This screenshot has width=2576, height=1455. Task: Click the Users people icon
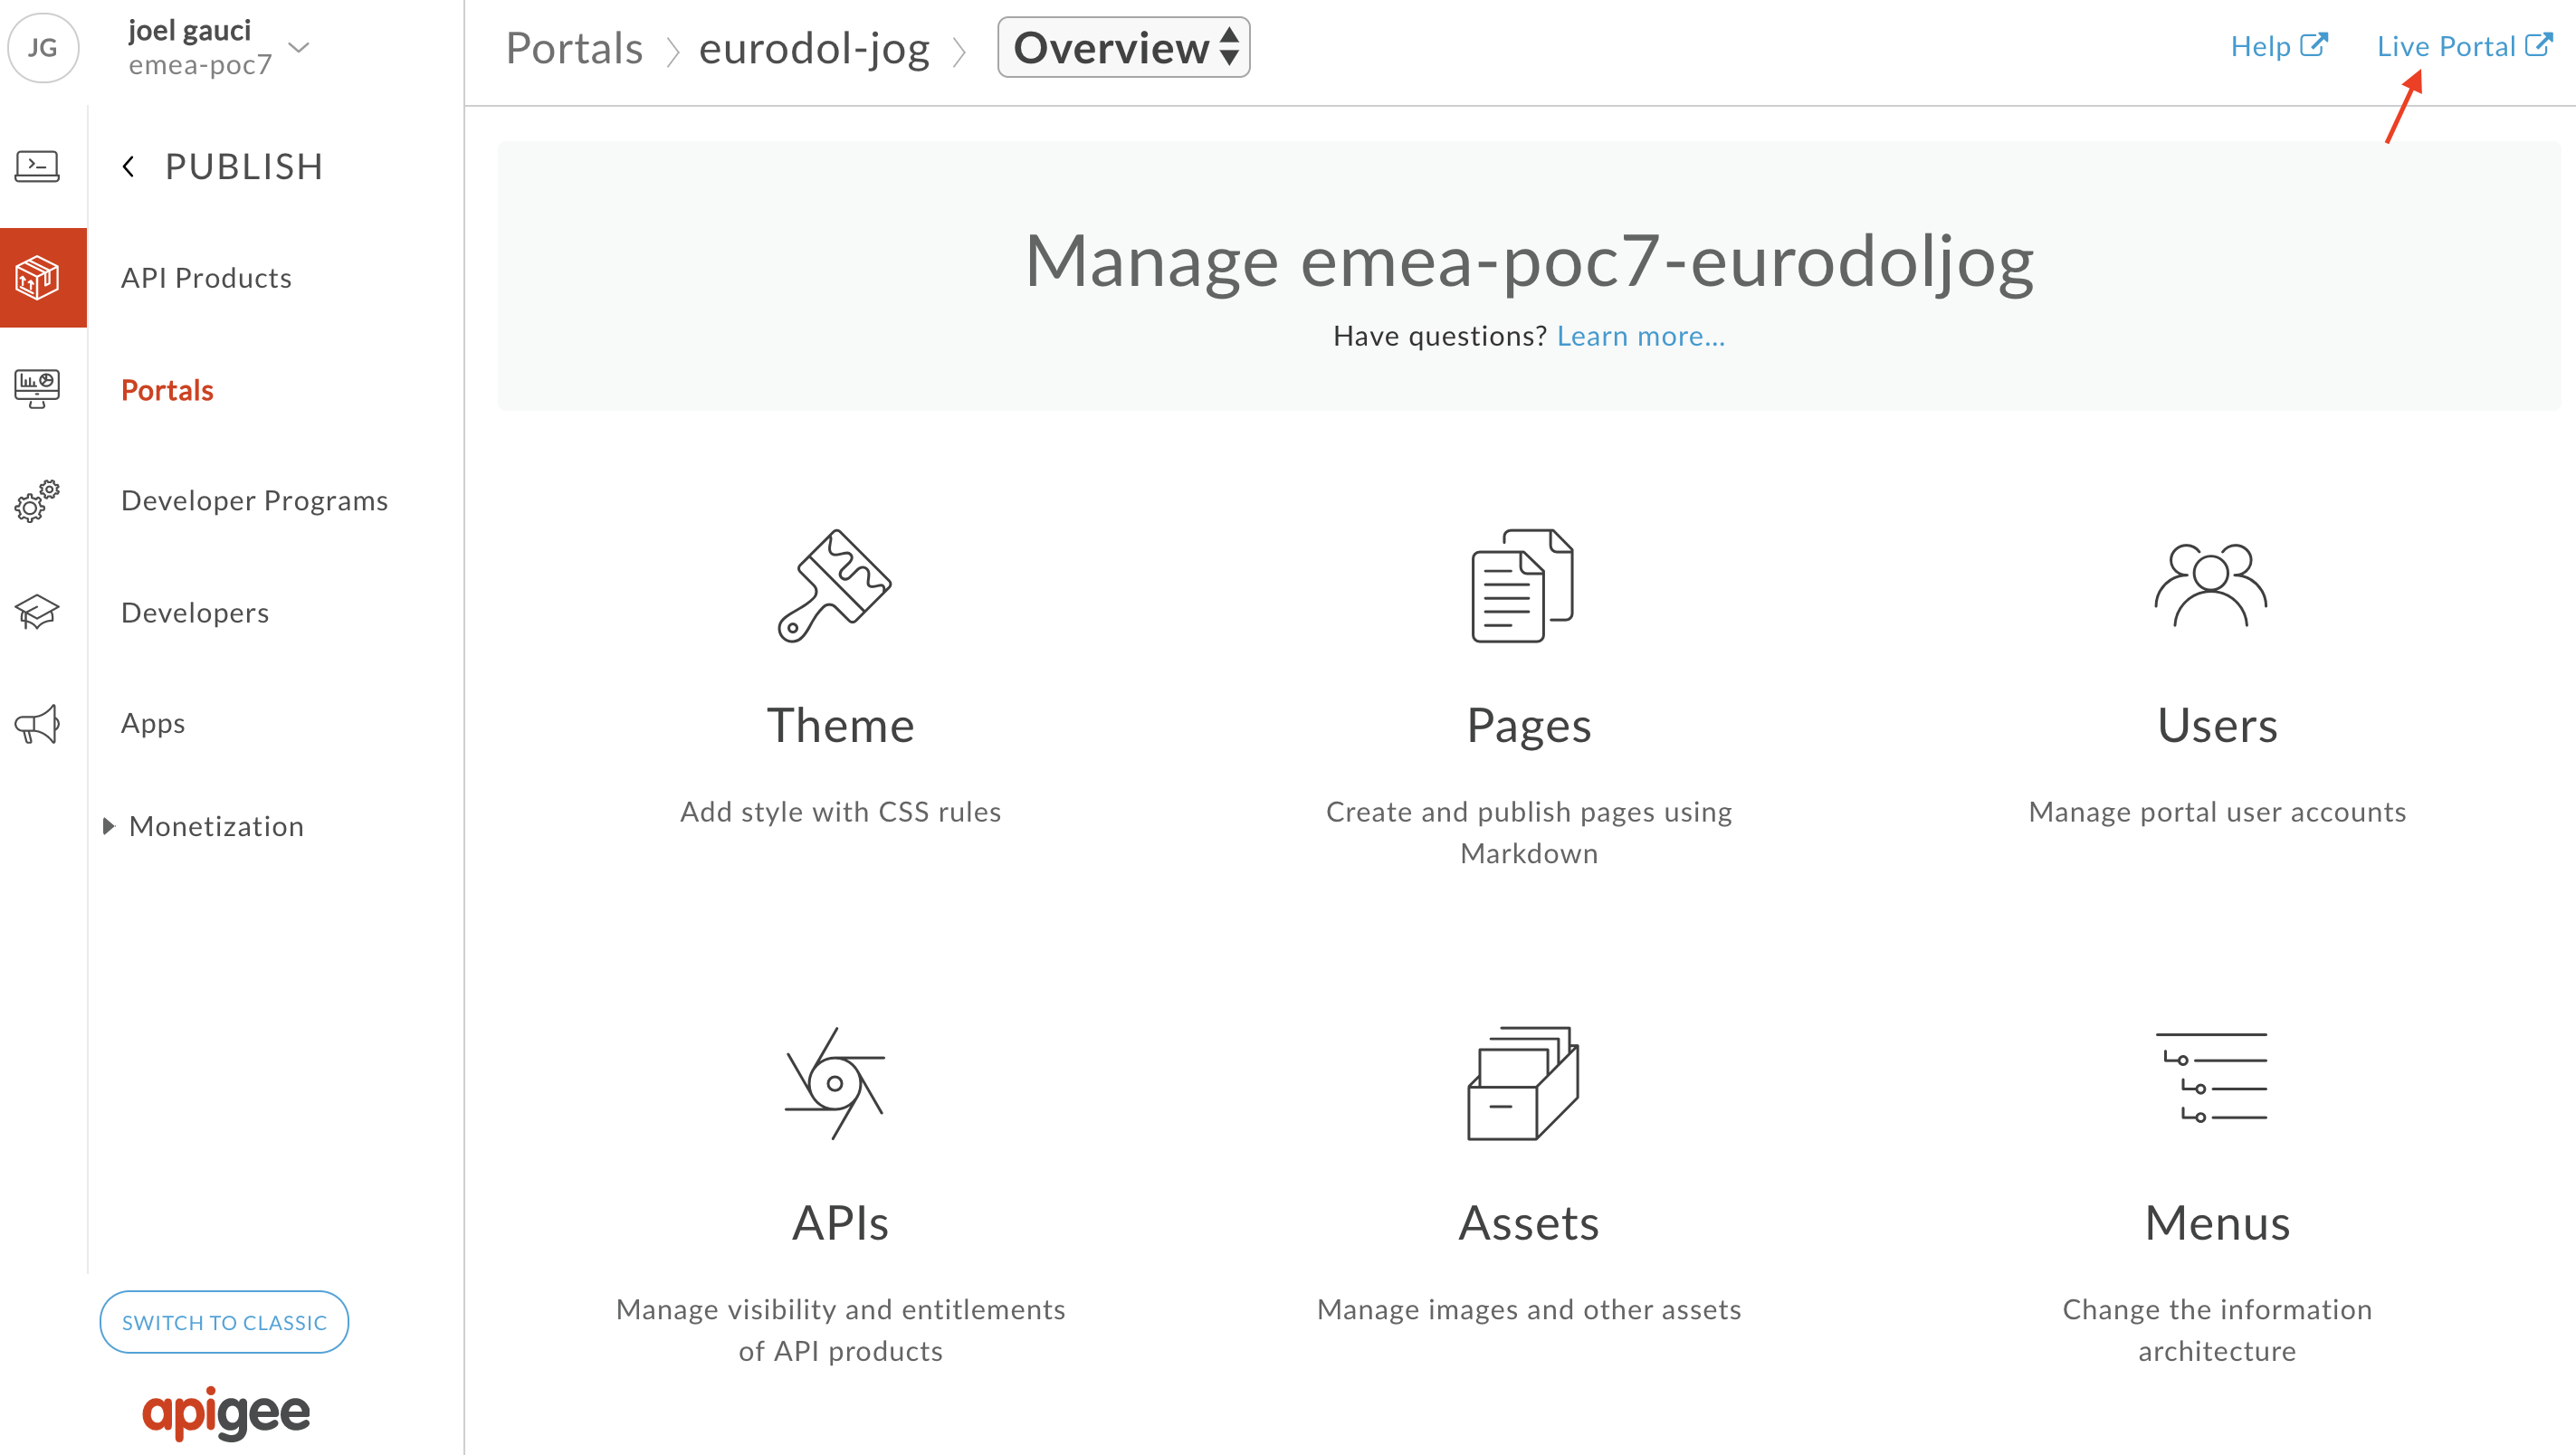(x=2211, y=586)
